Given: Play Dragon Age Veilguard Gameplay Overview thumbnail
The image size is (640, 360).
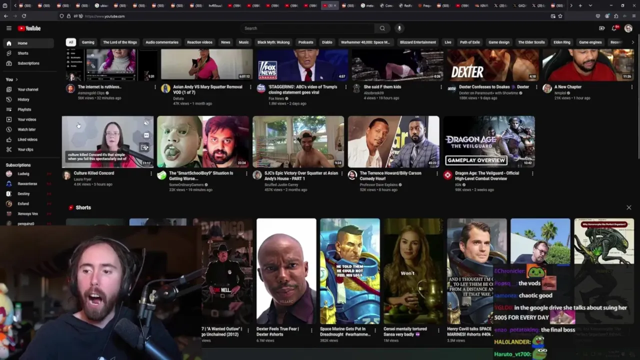Looking at the screenshot, I should point(489,142).
